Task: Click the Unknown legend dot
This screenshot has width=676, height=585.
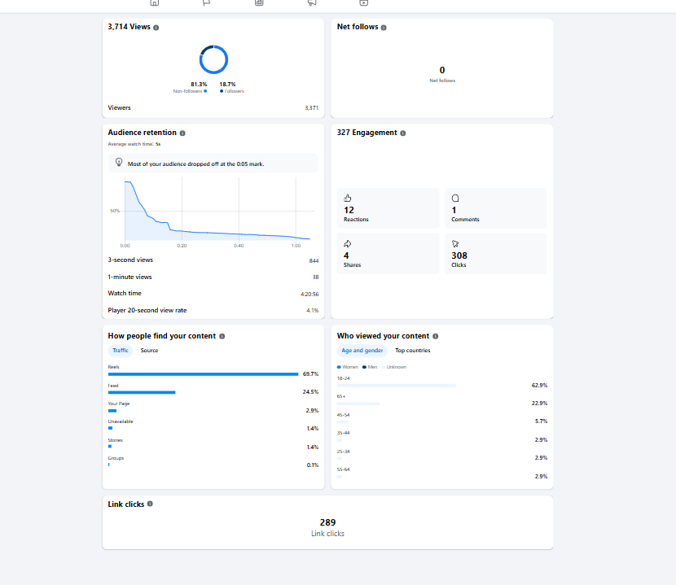Action: [384, 367]
